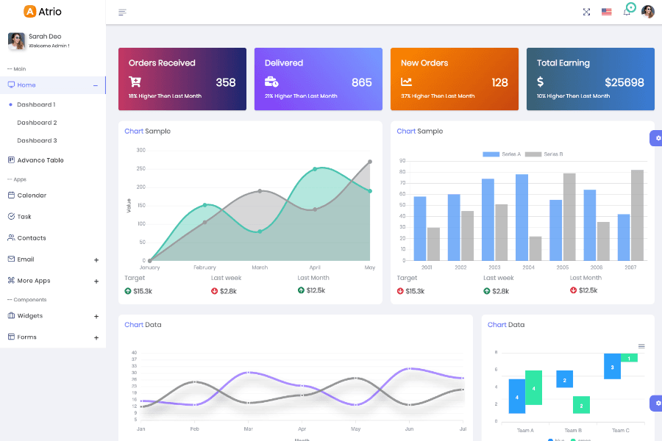The image size is (662, 441).
Task: Toggle fullscreen with the expand arrows icon
Action: point(586,12)
